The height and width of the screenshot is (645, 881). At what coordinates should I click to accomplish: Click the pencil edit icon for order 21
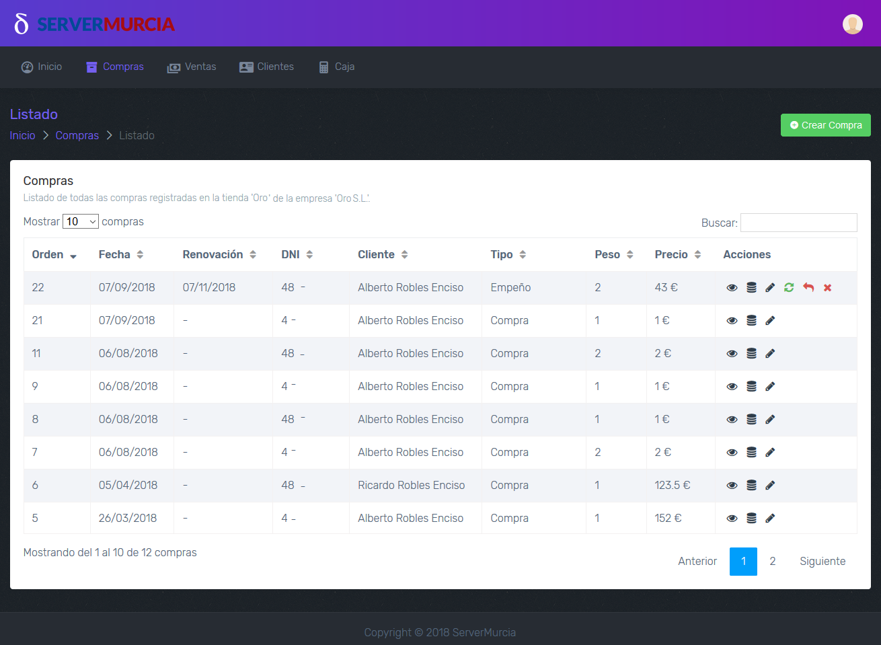click(x=770, y=321)
